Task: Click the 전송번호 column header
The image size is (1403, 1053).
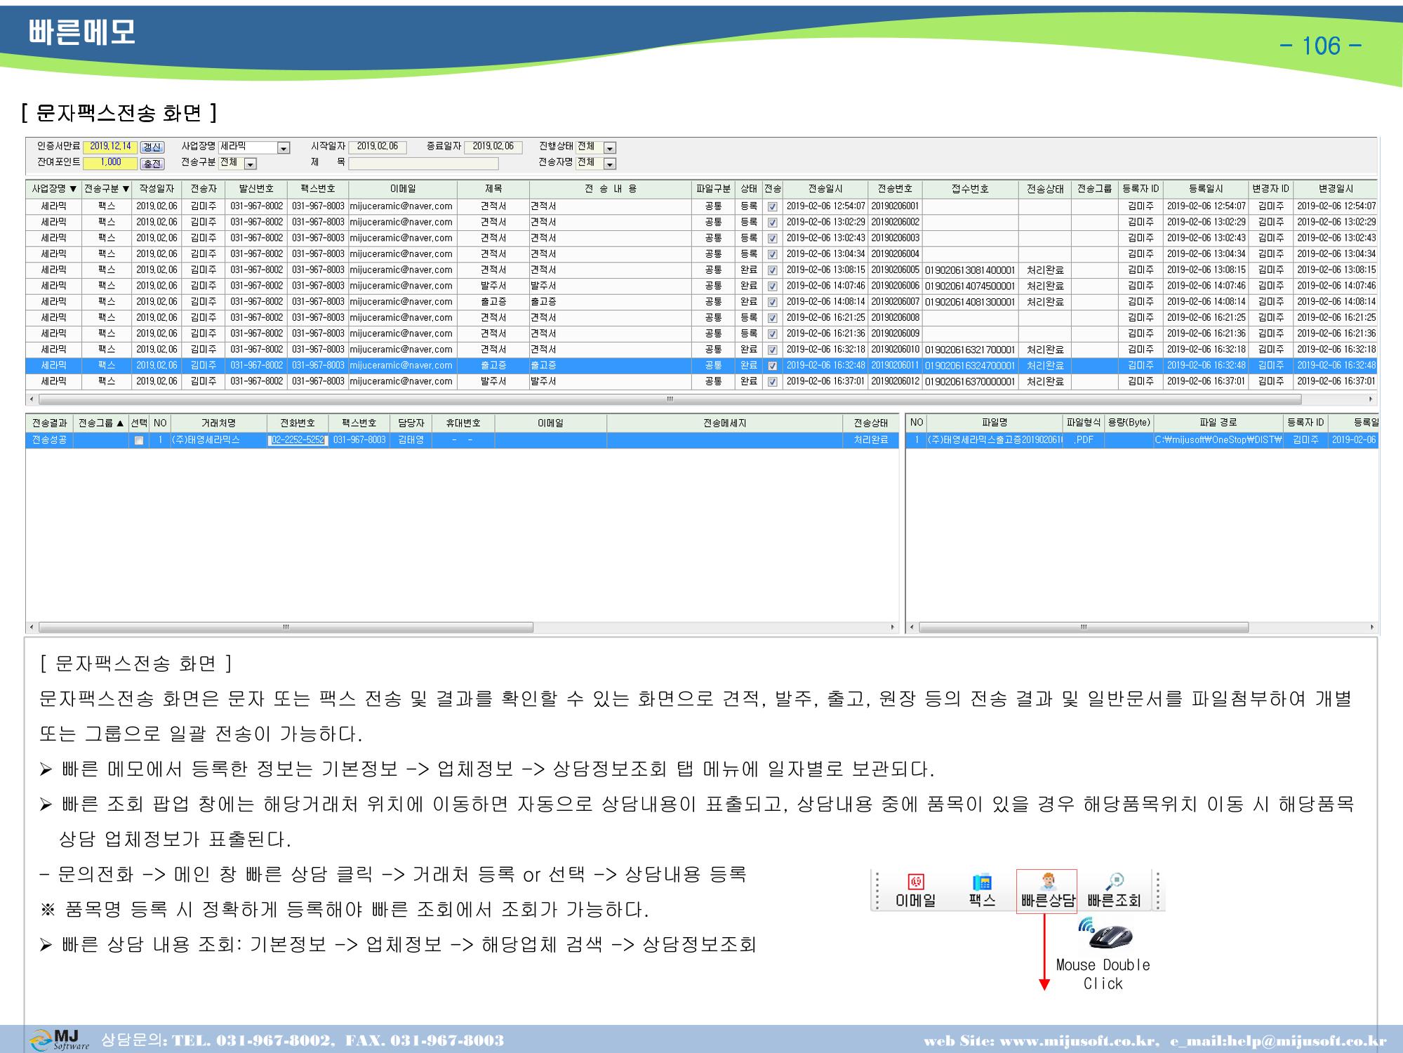Action: click(x=895, y=189)
